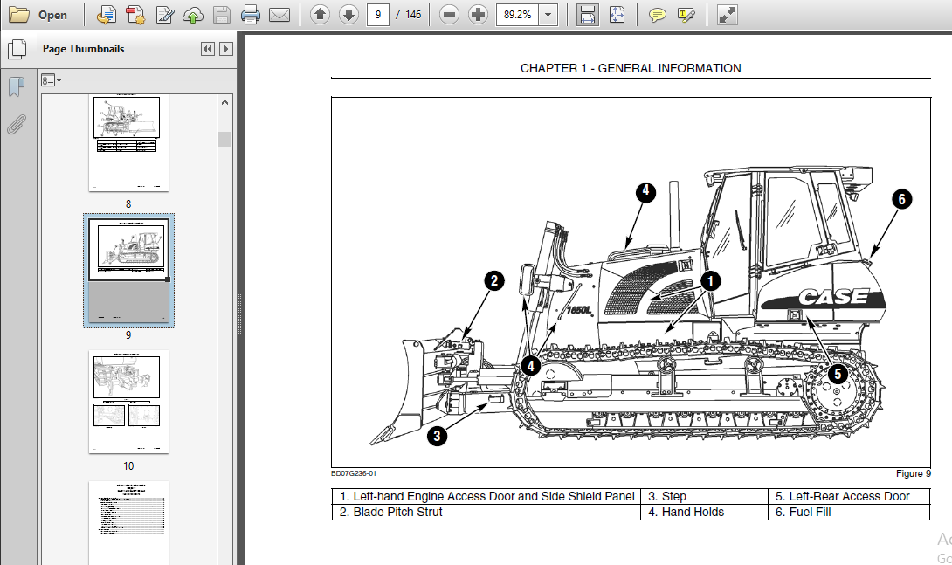This screenshot has height=565, width=952.
Task: Switch to read mode with expand arrows icon
Action: tap(727, 15)
